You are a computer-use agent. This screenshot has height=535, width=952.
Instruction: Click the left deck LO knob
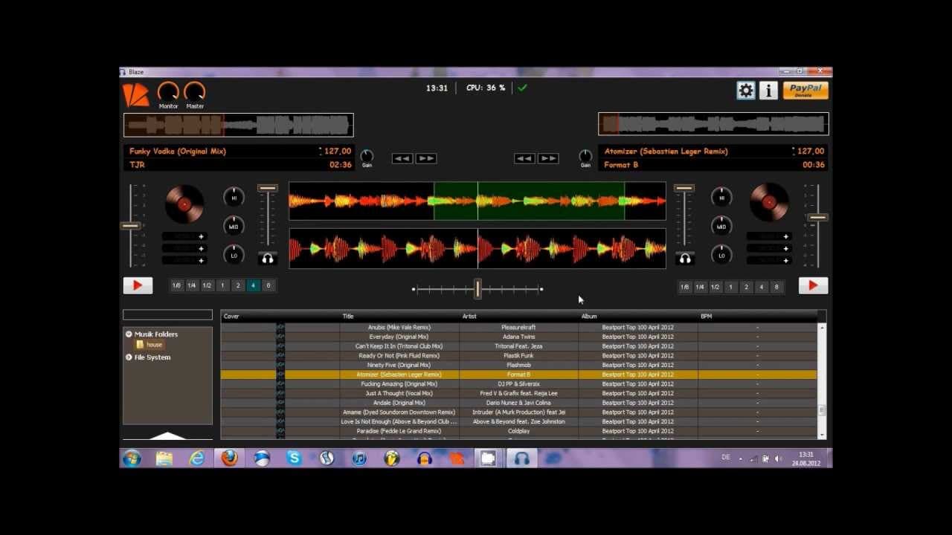[x=234, y=255]
